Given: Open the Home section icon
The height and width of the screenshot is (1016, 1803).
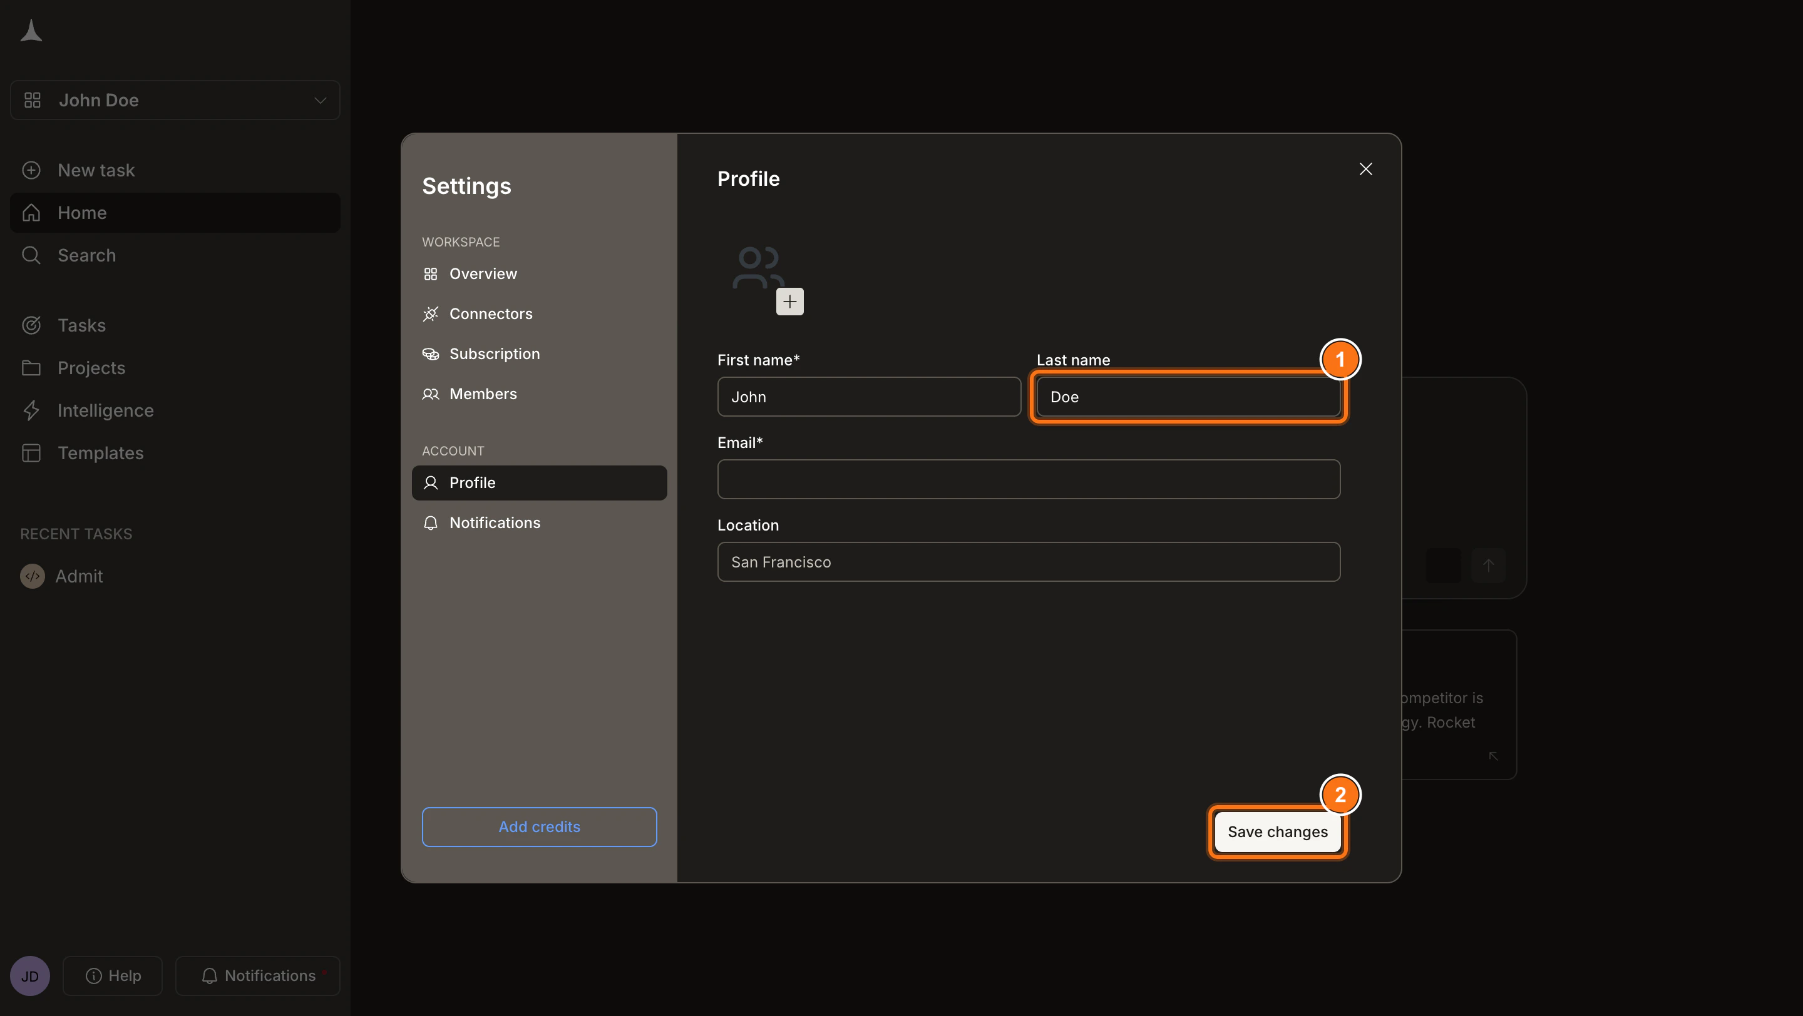Looking at the screenshot, I should (x=31, y=212).
